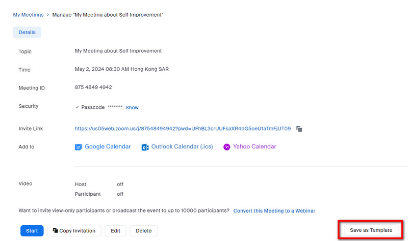Convert this Meeting to a Webinar

(x=274, y=210)
